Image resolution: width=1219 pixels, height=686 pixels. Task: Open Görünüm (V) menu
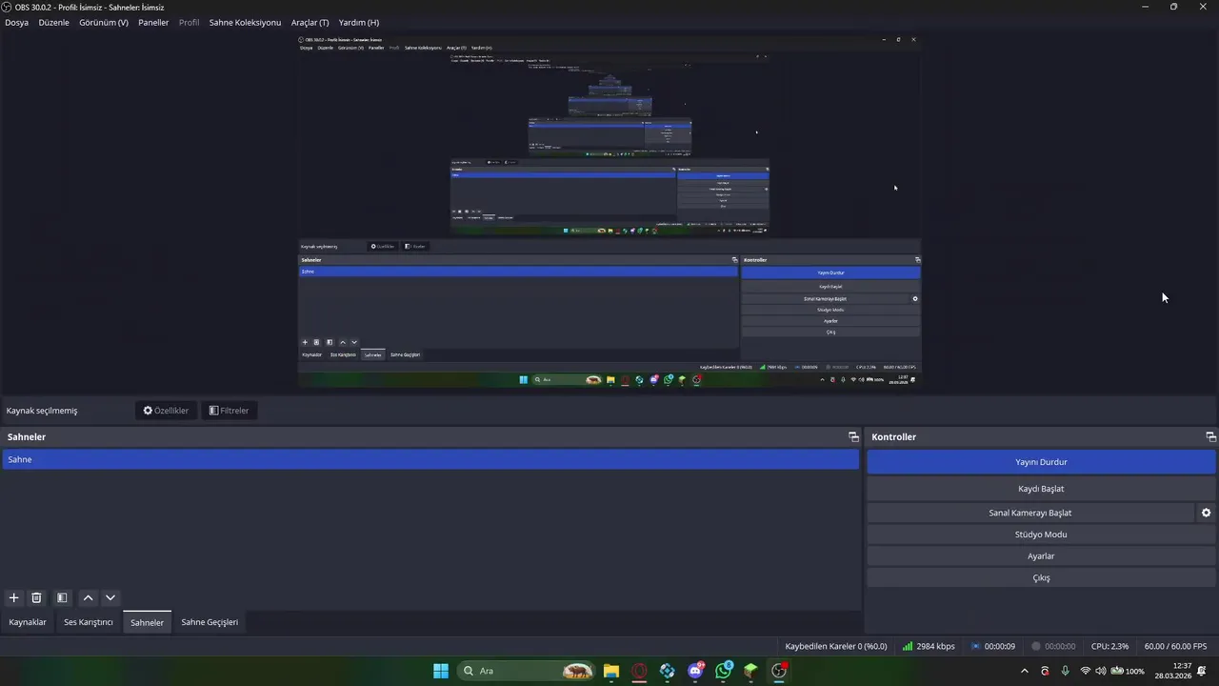tap(104, 22)
